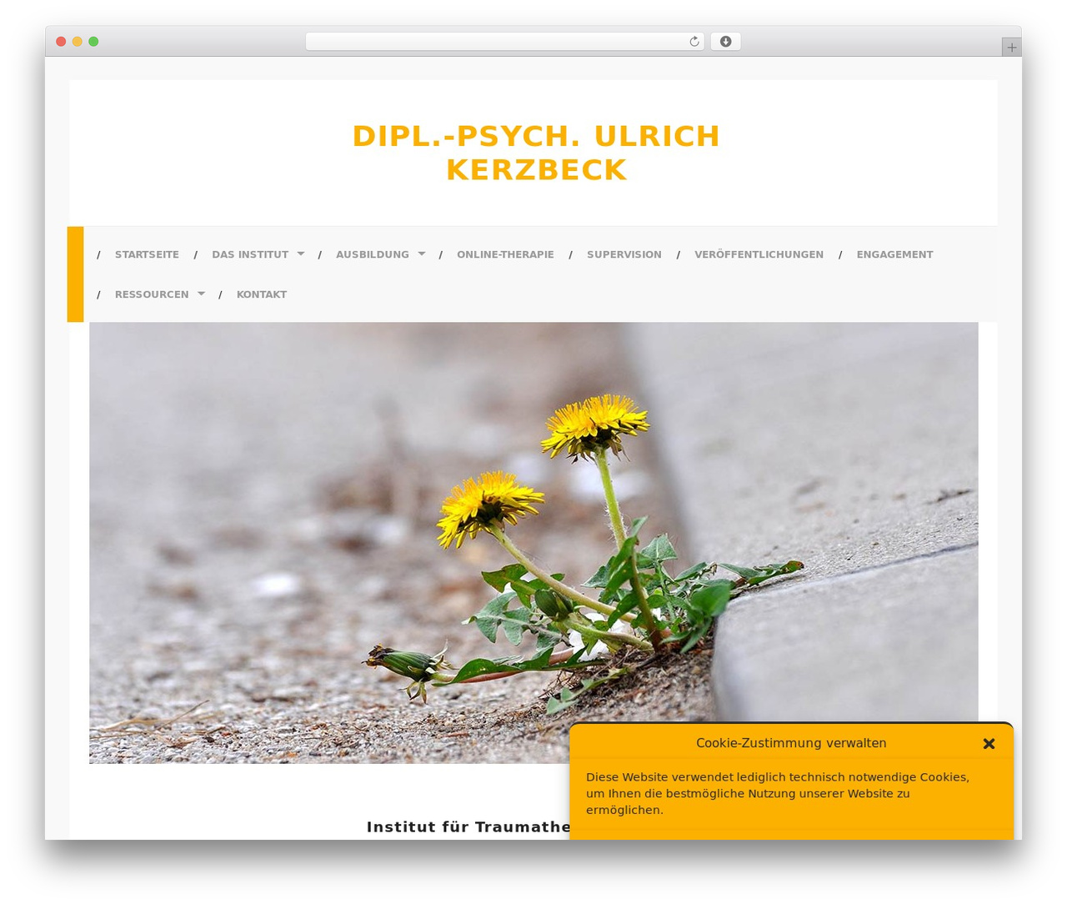Open Kontakt page

click(262, 294)
